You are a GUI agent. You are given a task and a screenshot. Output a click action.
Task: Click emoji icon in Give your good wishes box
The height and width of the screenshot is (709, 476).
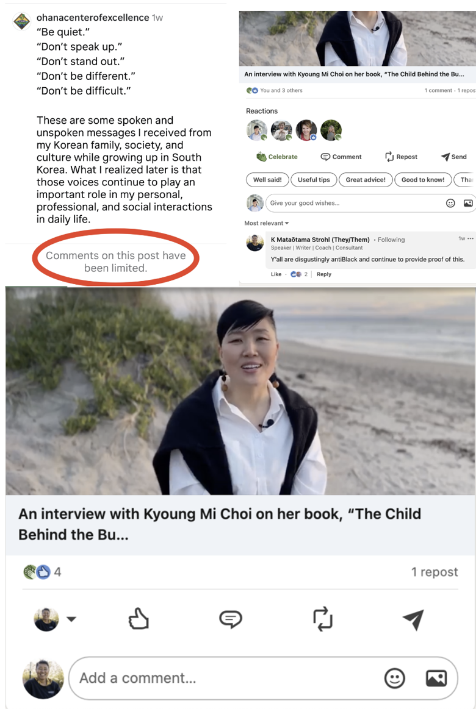coord(450,203)
